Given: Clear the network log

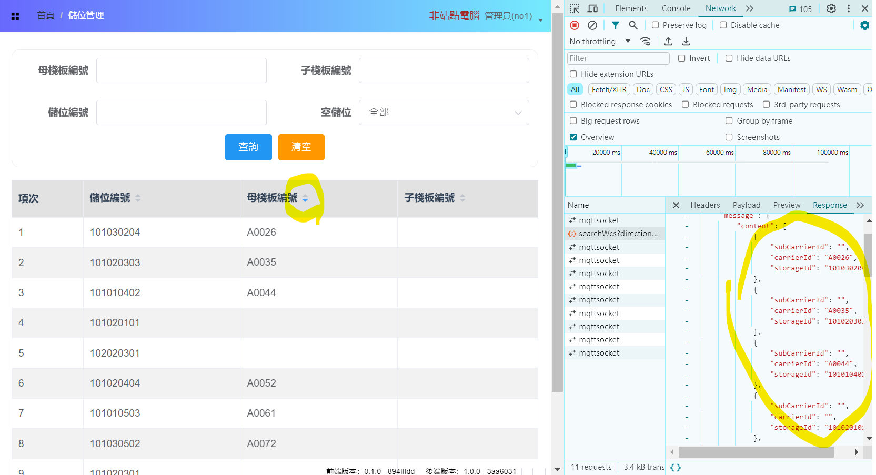Looking at the screenshot, I should click(x=592, y=25).
